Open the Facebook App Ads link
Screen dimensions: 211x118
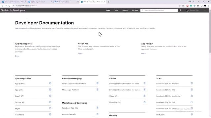coord(70,108)
